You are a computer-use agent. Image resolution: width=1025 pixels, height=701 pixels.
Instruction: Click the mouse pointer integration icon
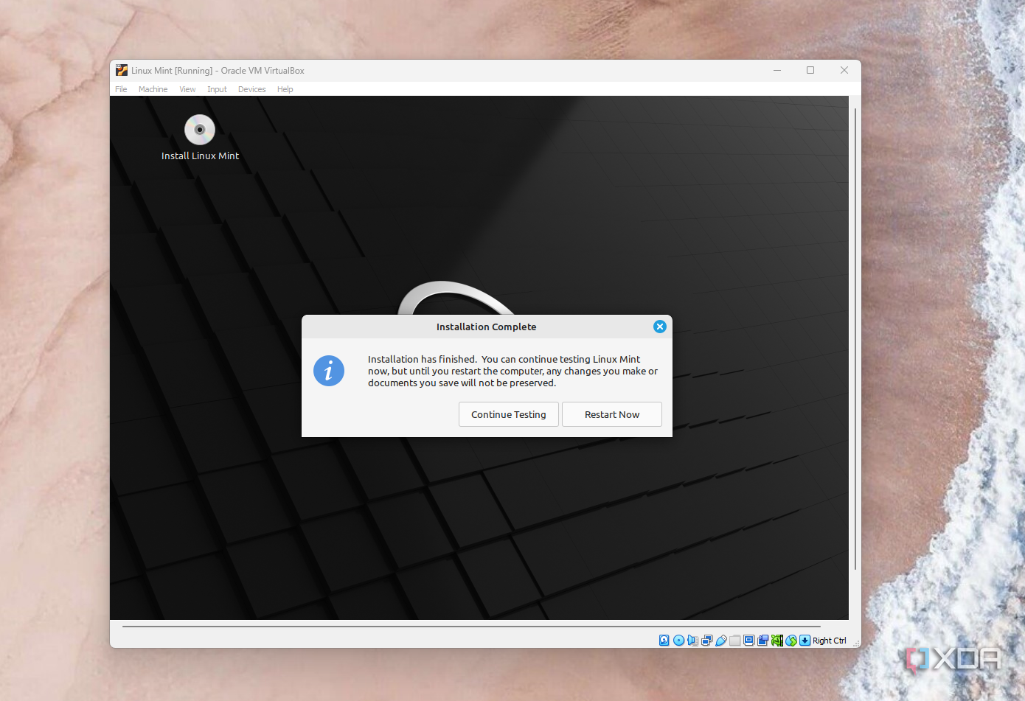pos(790,641)
